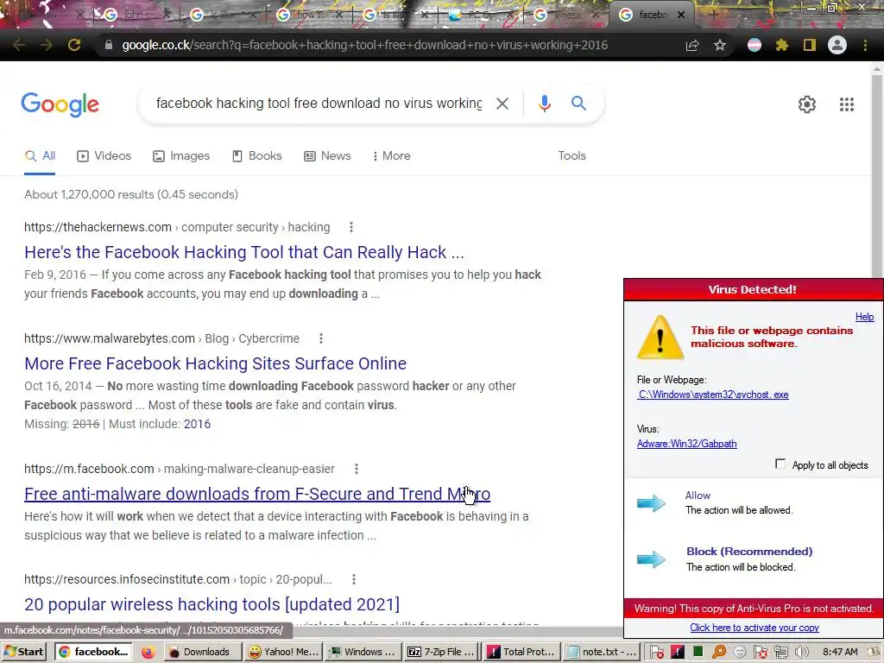Click the Adware:Win32/Gabpath virus link
The height and width of the screenshot is (663, 884).
pyautogui.click(x=686, y=444)
